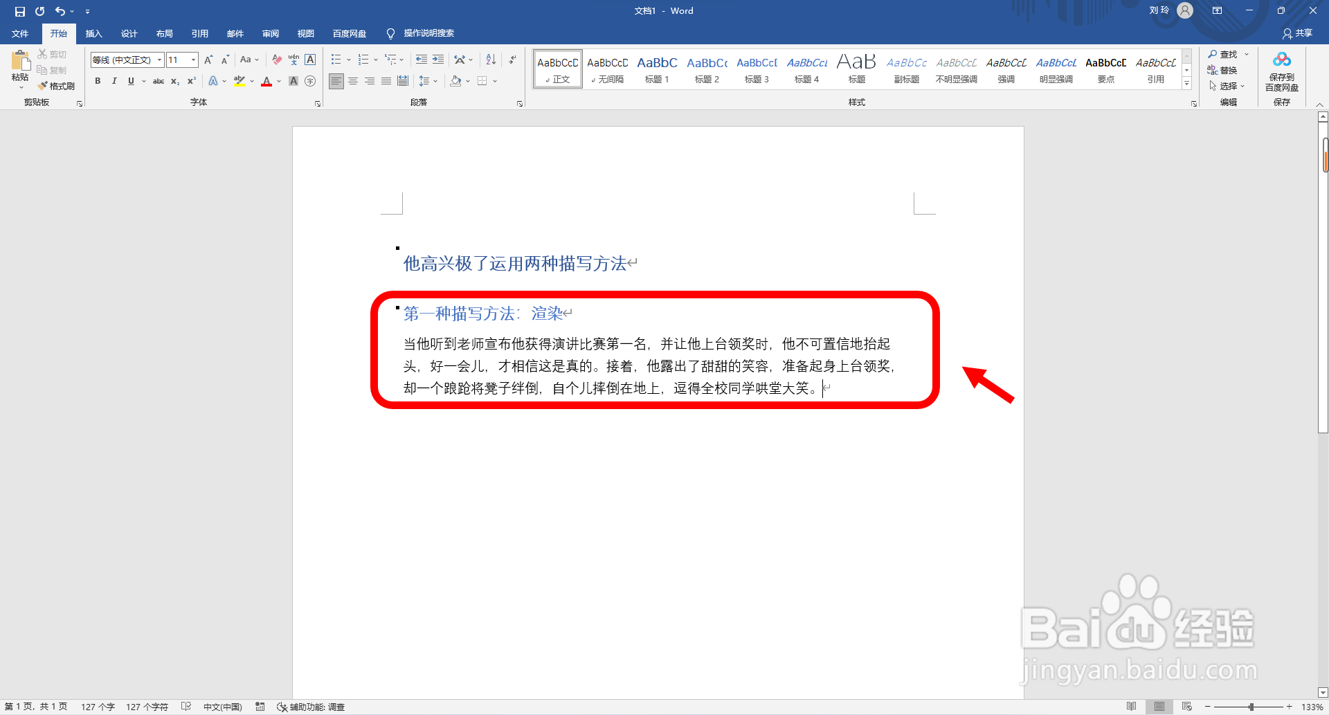Open the font color dropdown arrow
The width and height of the screenshot is (1329, 715).
pos(279,81)
